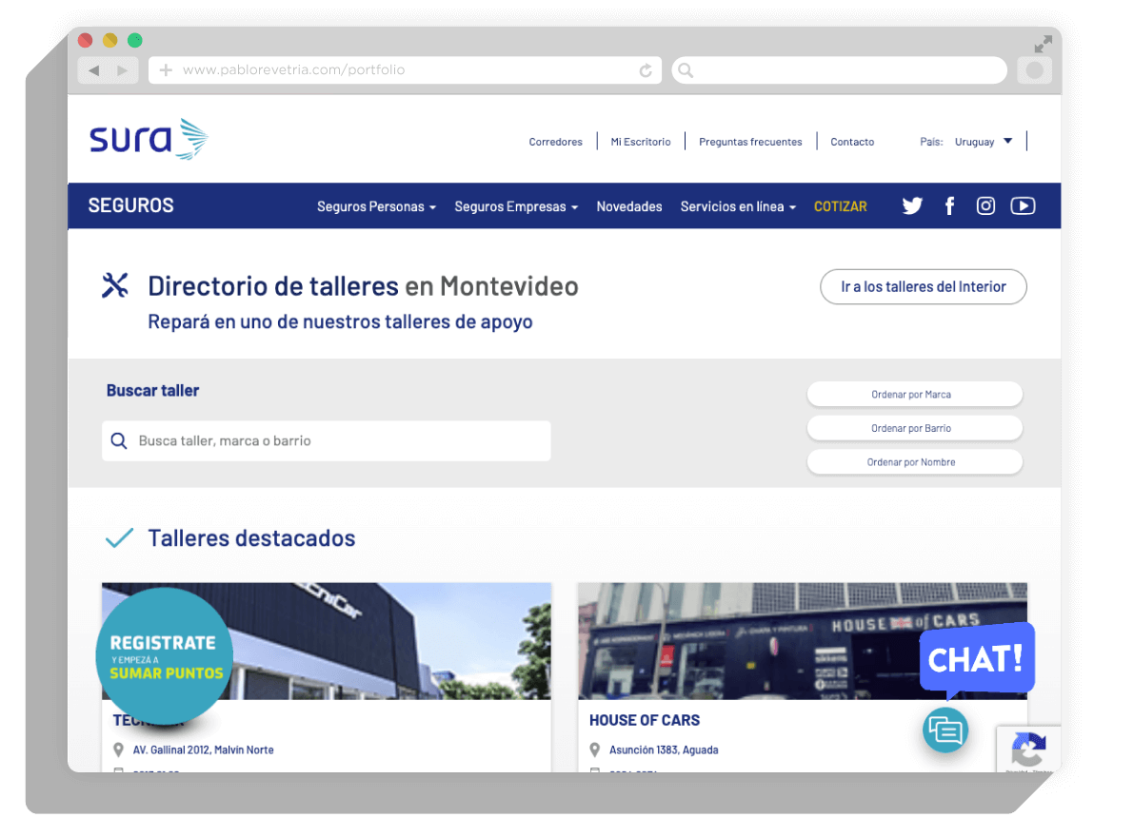This screenshot has width=1134, height=837.
Task: Click the SURA logo
Action: [x=149, y=140]
